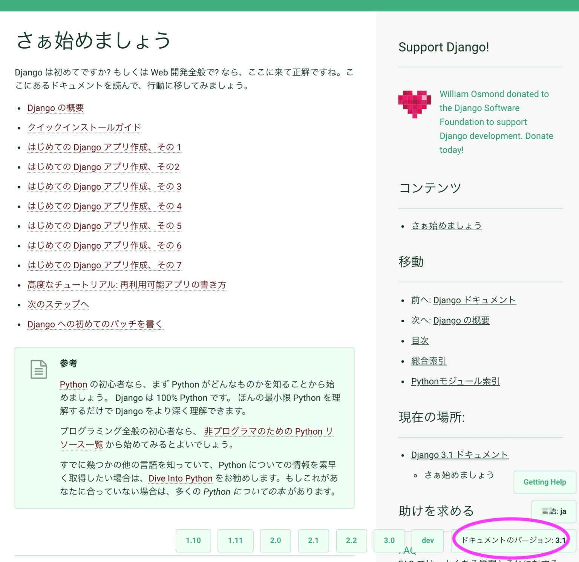Open Django 3.1 ドキュメント breadcrumb link

tap(459, 455)
